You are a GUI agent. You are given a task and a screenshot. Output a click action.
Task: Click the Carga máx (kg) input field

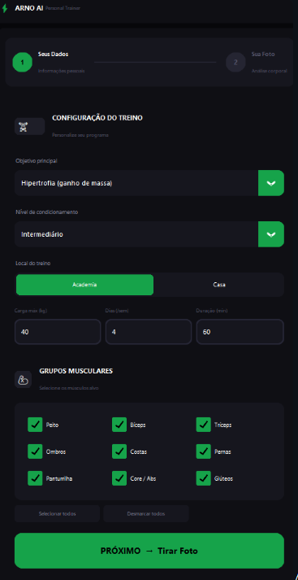coord(58,332)
